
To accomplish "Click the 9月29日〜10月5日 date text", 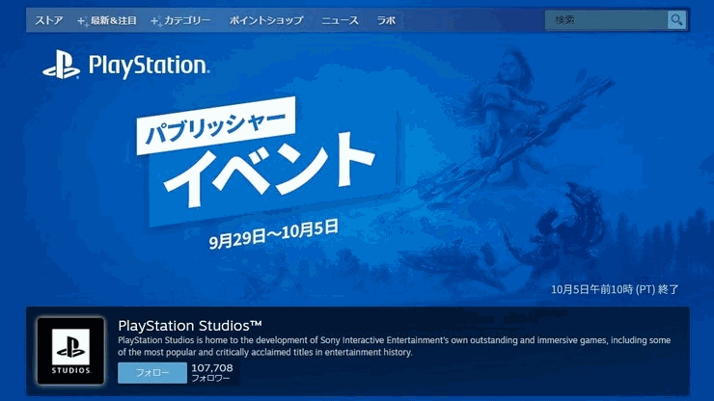I will (274, 234).
